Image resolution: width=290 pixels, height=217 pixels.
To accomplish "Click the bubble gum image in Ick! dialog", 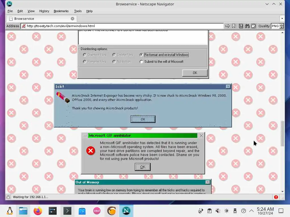I will pos(63,97).
